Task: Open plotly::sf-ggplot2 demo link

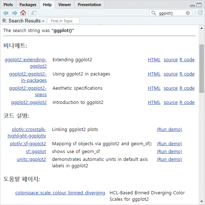Action: 28,144
